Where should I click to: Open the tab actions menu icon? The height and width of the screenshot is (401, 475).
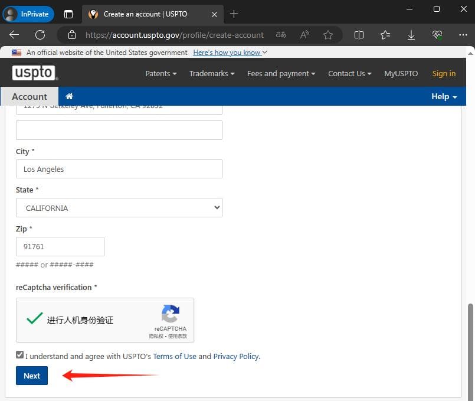tap(68, 14)
